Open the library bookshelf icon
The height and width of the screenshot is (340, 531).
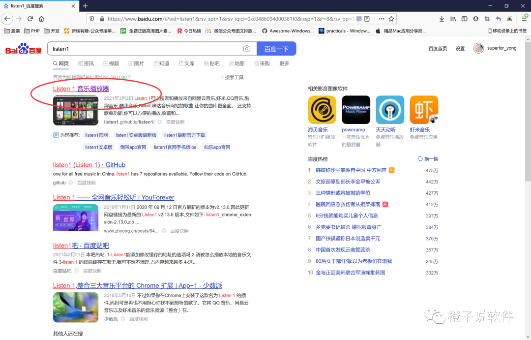(453, 19)
